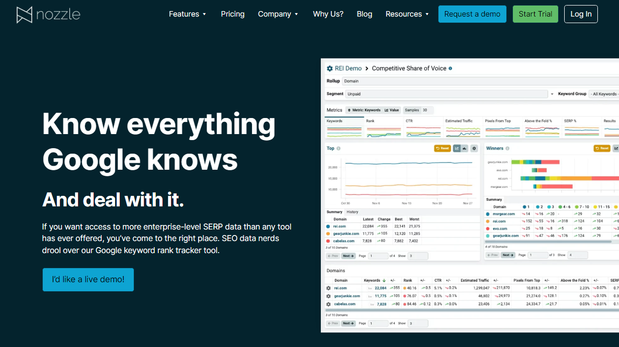Click info icon after Competitive Share of Voice
Image resolution: width=619 pixels, height=347 pixels.
coord(451,68)
